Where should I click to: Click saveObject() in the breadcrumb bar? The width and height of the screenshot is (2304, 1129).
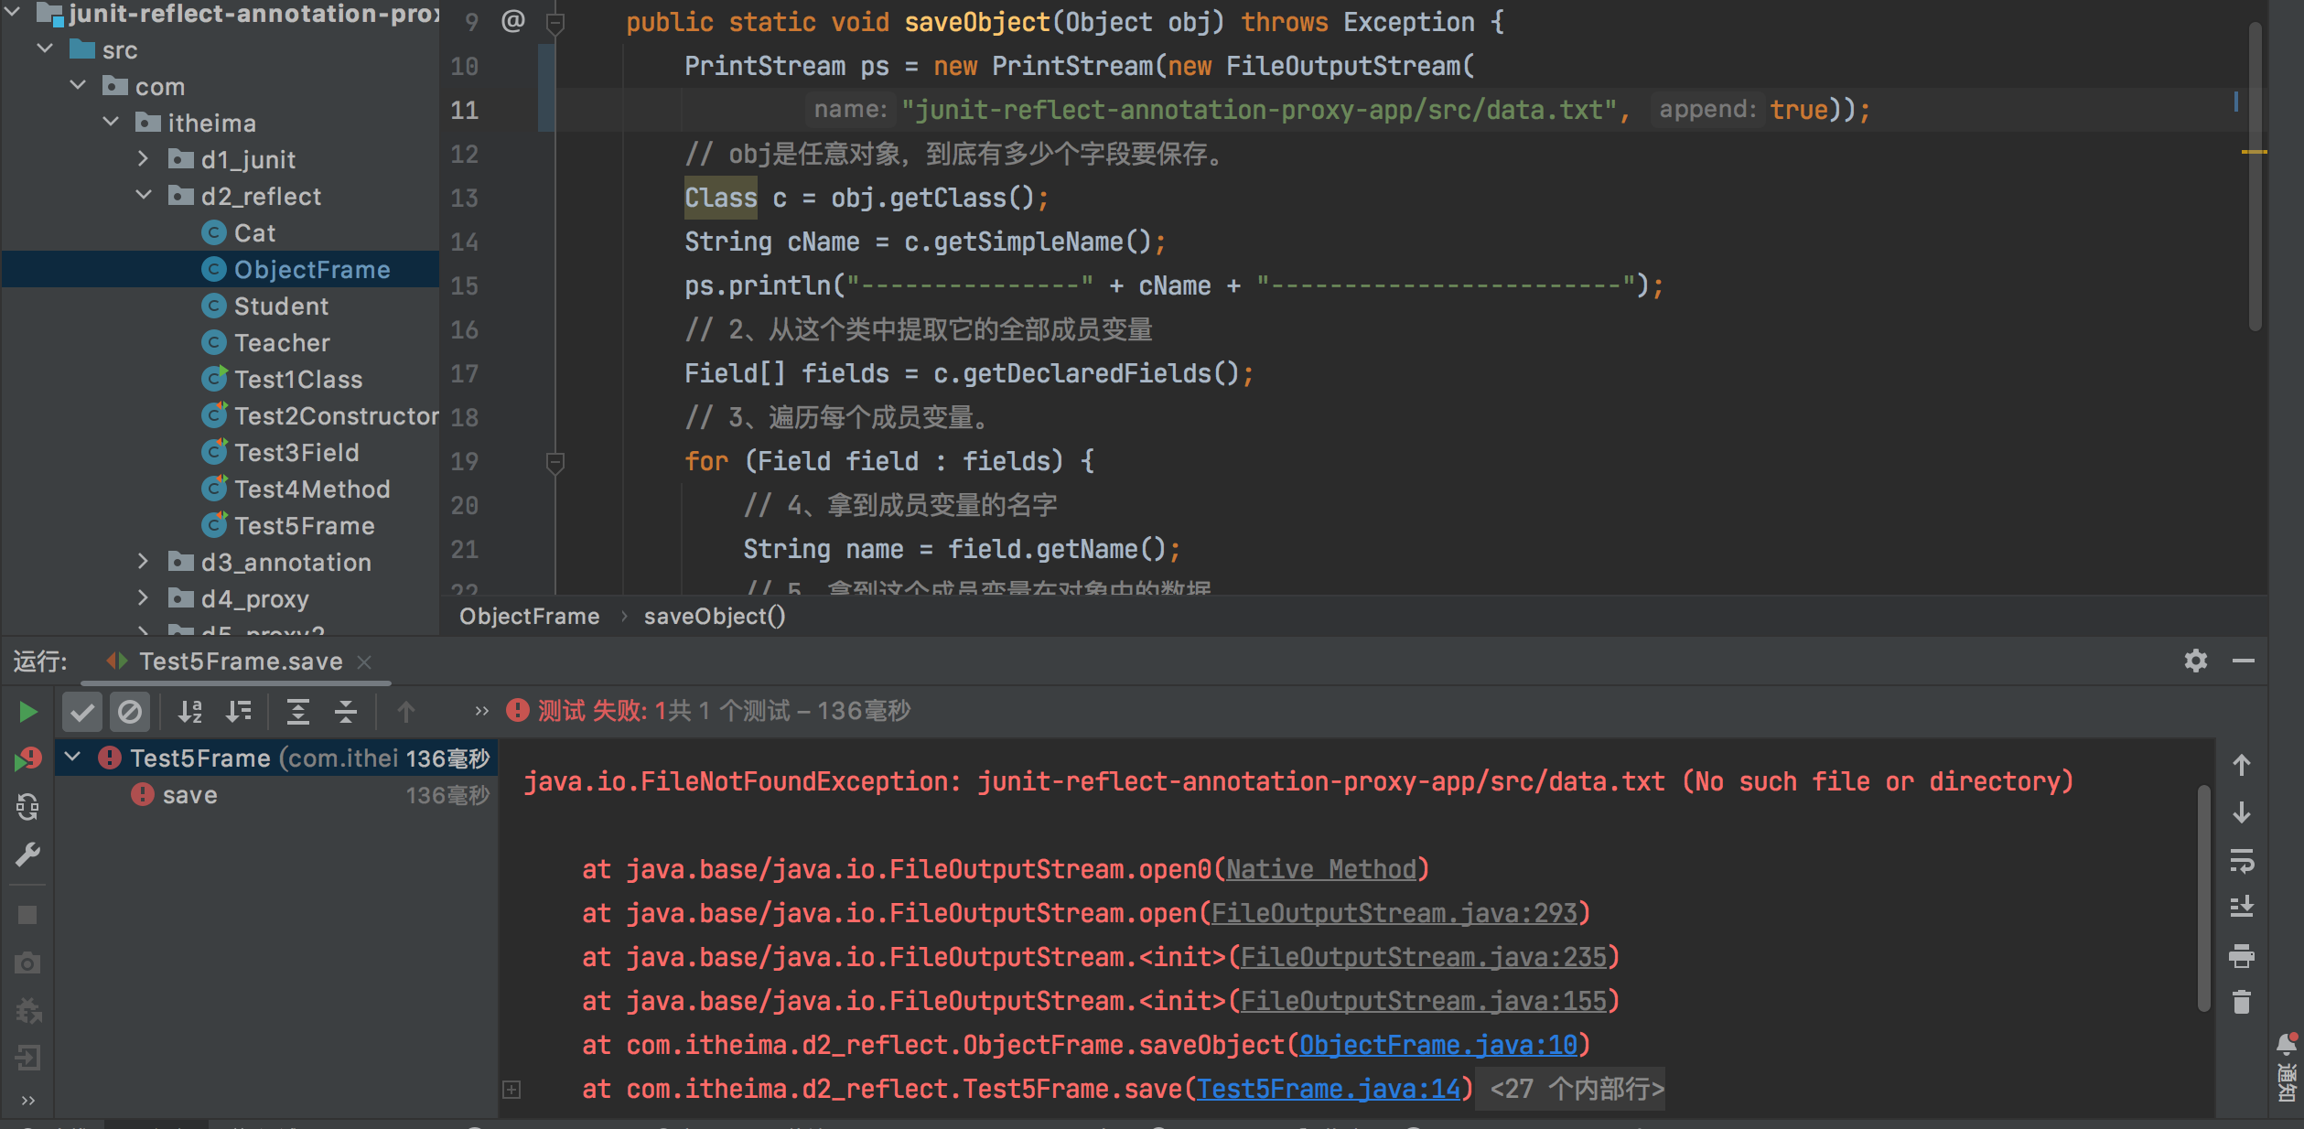click(714, 617)
